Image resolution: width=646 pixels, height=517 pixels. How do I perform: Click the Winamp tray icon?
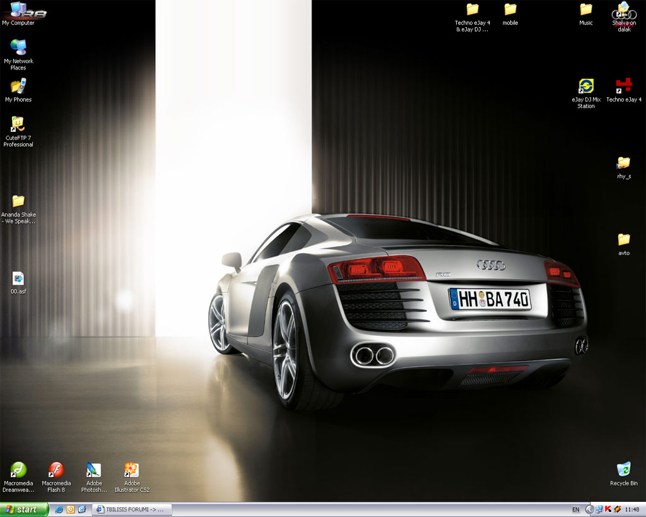[617, 509]
